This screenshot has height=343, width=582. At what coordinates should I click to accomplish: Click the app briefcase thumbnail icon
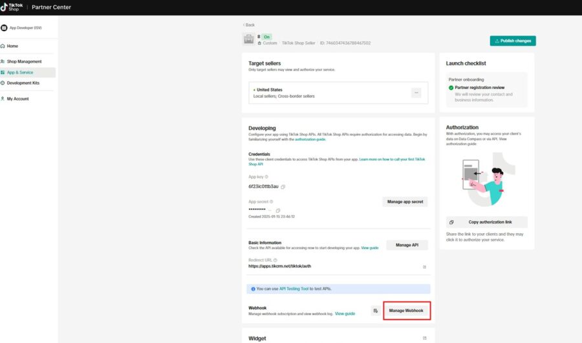(249, 39)
